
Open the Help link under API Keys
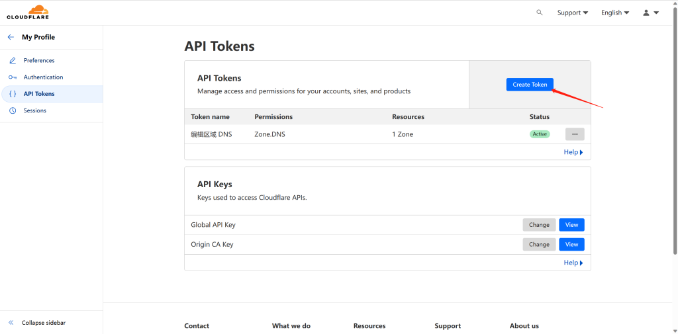[573, 263]
